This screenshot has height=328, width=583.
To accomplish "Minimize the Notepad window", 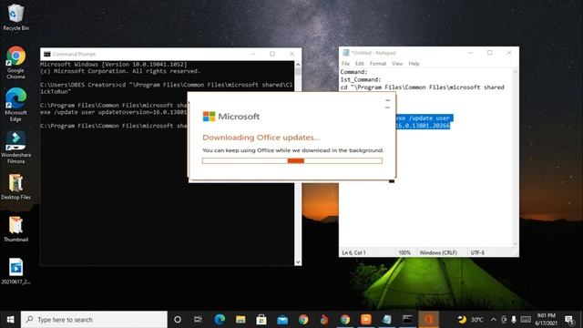I will pos(470,53).
